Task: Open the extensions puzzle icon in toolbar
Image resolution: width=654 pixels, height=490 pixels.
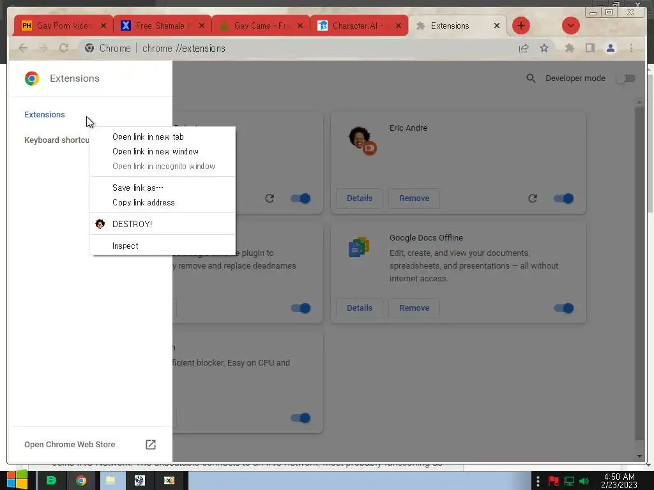Action: (x=569, y=48)
